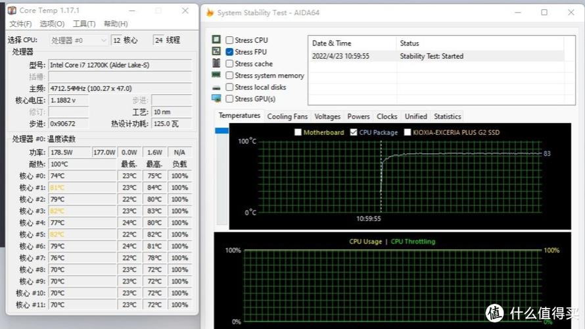Switch to the Voltages tab
585x329 pixels.
tap(327, 116)
